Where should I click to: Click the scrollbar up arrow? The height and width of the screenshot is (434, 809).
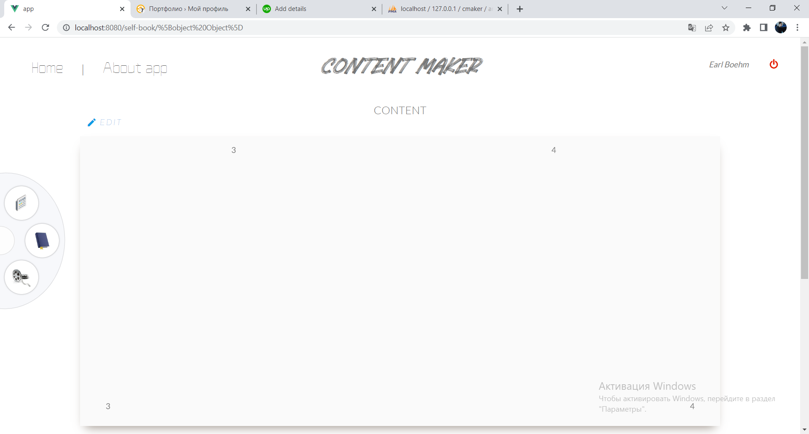click(804, 42)
